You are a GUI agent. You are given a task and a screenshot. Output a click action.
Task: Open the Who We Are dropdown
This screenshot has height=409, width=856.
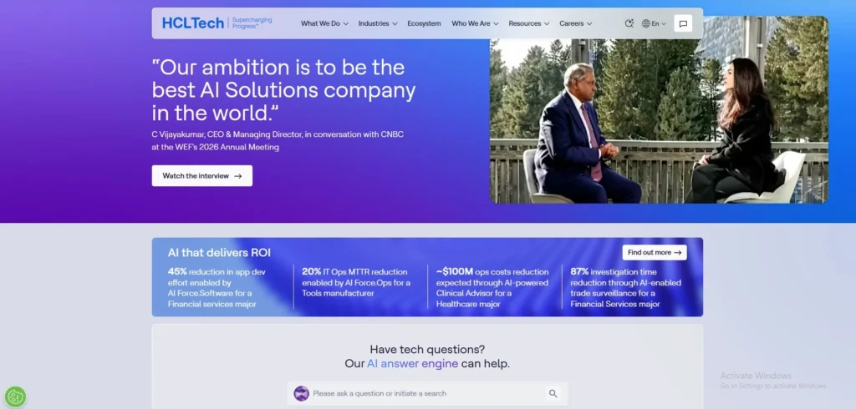click(x=475, y=23)
